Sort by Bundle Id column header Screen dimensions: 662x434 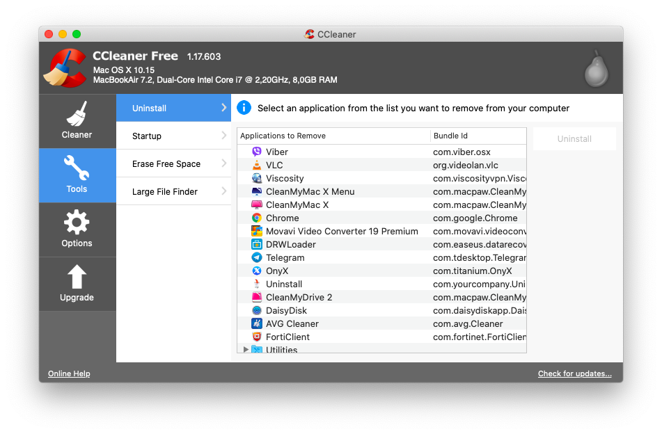pyautogui.click(x=478, y=136)
